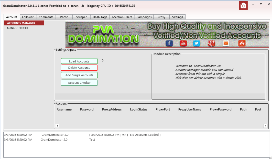Click the Post column header
This screenshot has width=272, height=159.
258,109
